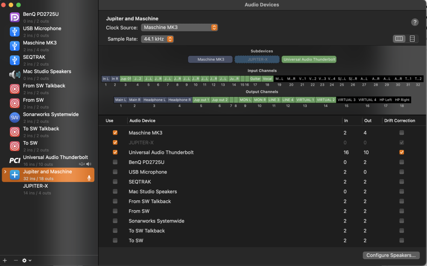Click the Jupiter and Maschine title text
This screenshot has height=266, width=427.
[x=132, y=18]
